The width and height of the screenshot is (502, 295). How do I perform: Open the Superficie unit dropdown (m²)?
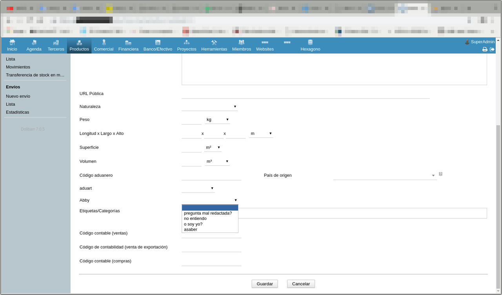click(213, 147)
